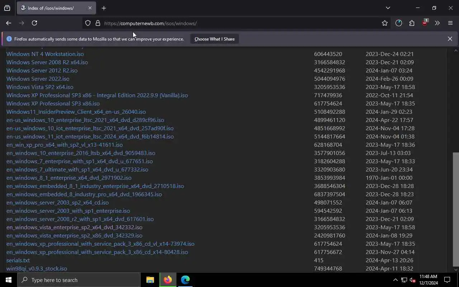The height and width of the screenshot is (287, 459).
Task: Download win98qi_v0.9.3_stock.iso
Action: pos(37,269)
